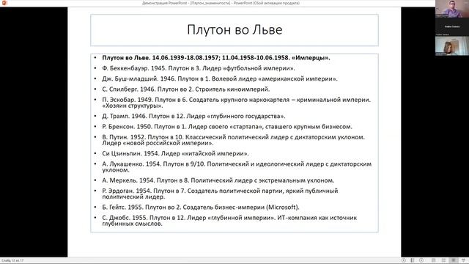Click the continuation line "«Хозяин структуры»."

[x=133, y=106]
